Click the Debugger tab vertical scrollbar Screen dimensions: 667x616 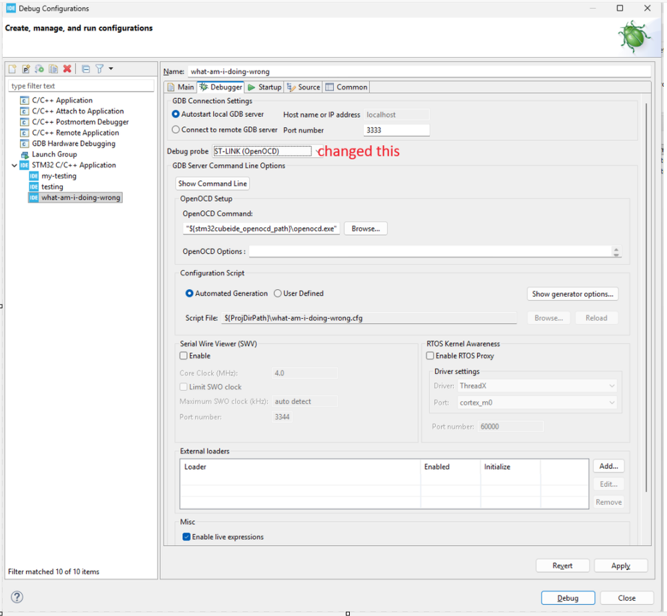pos(646,297)
